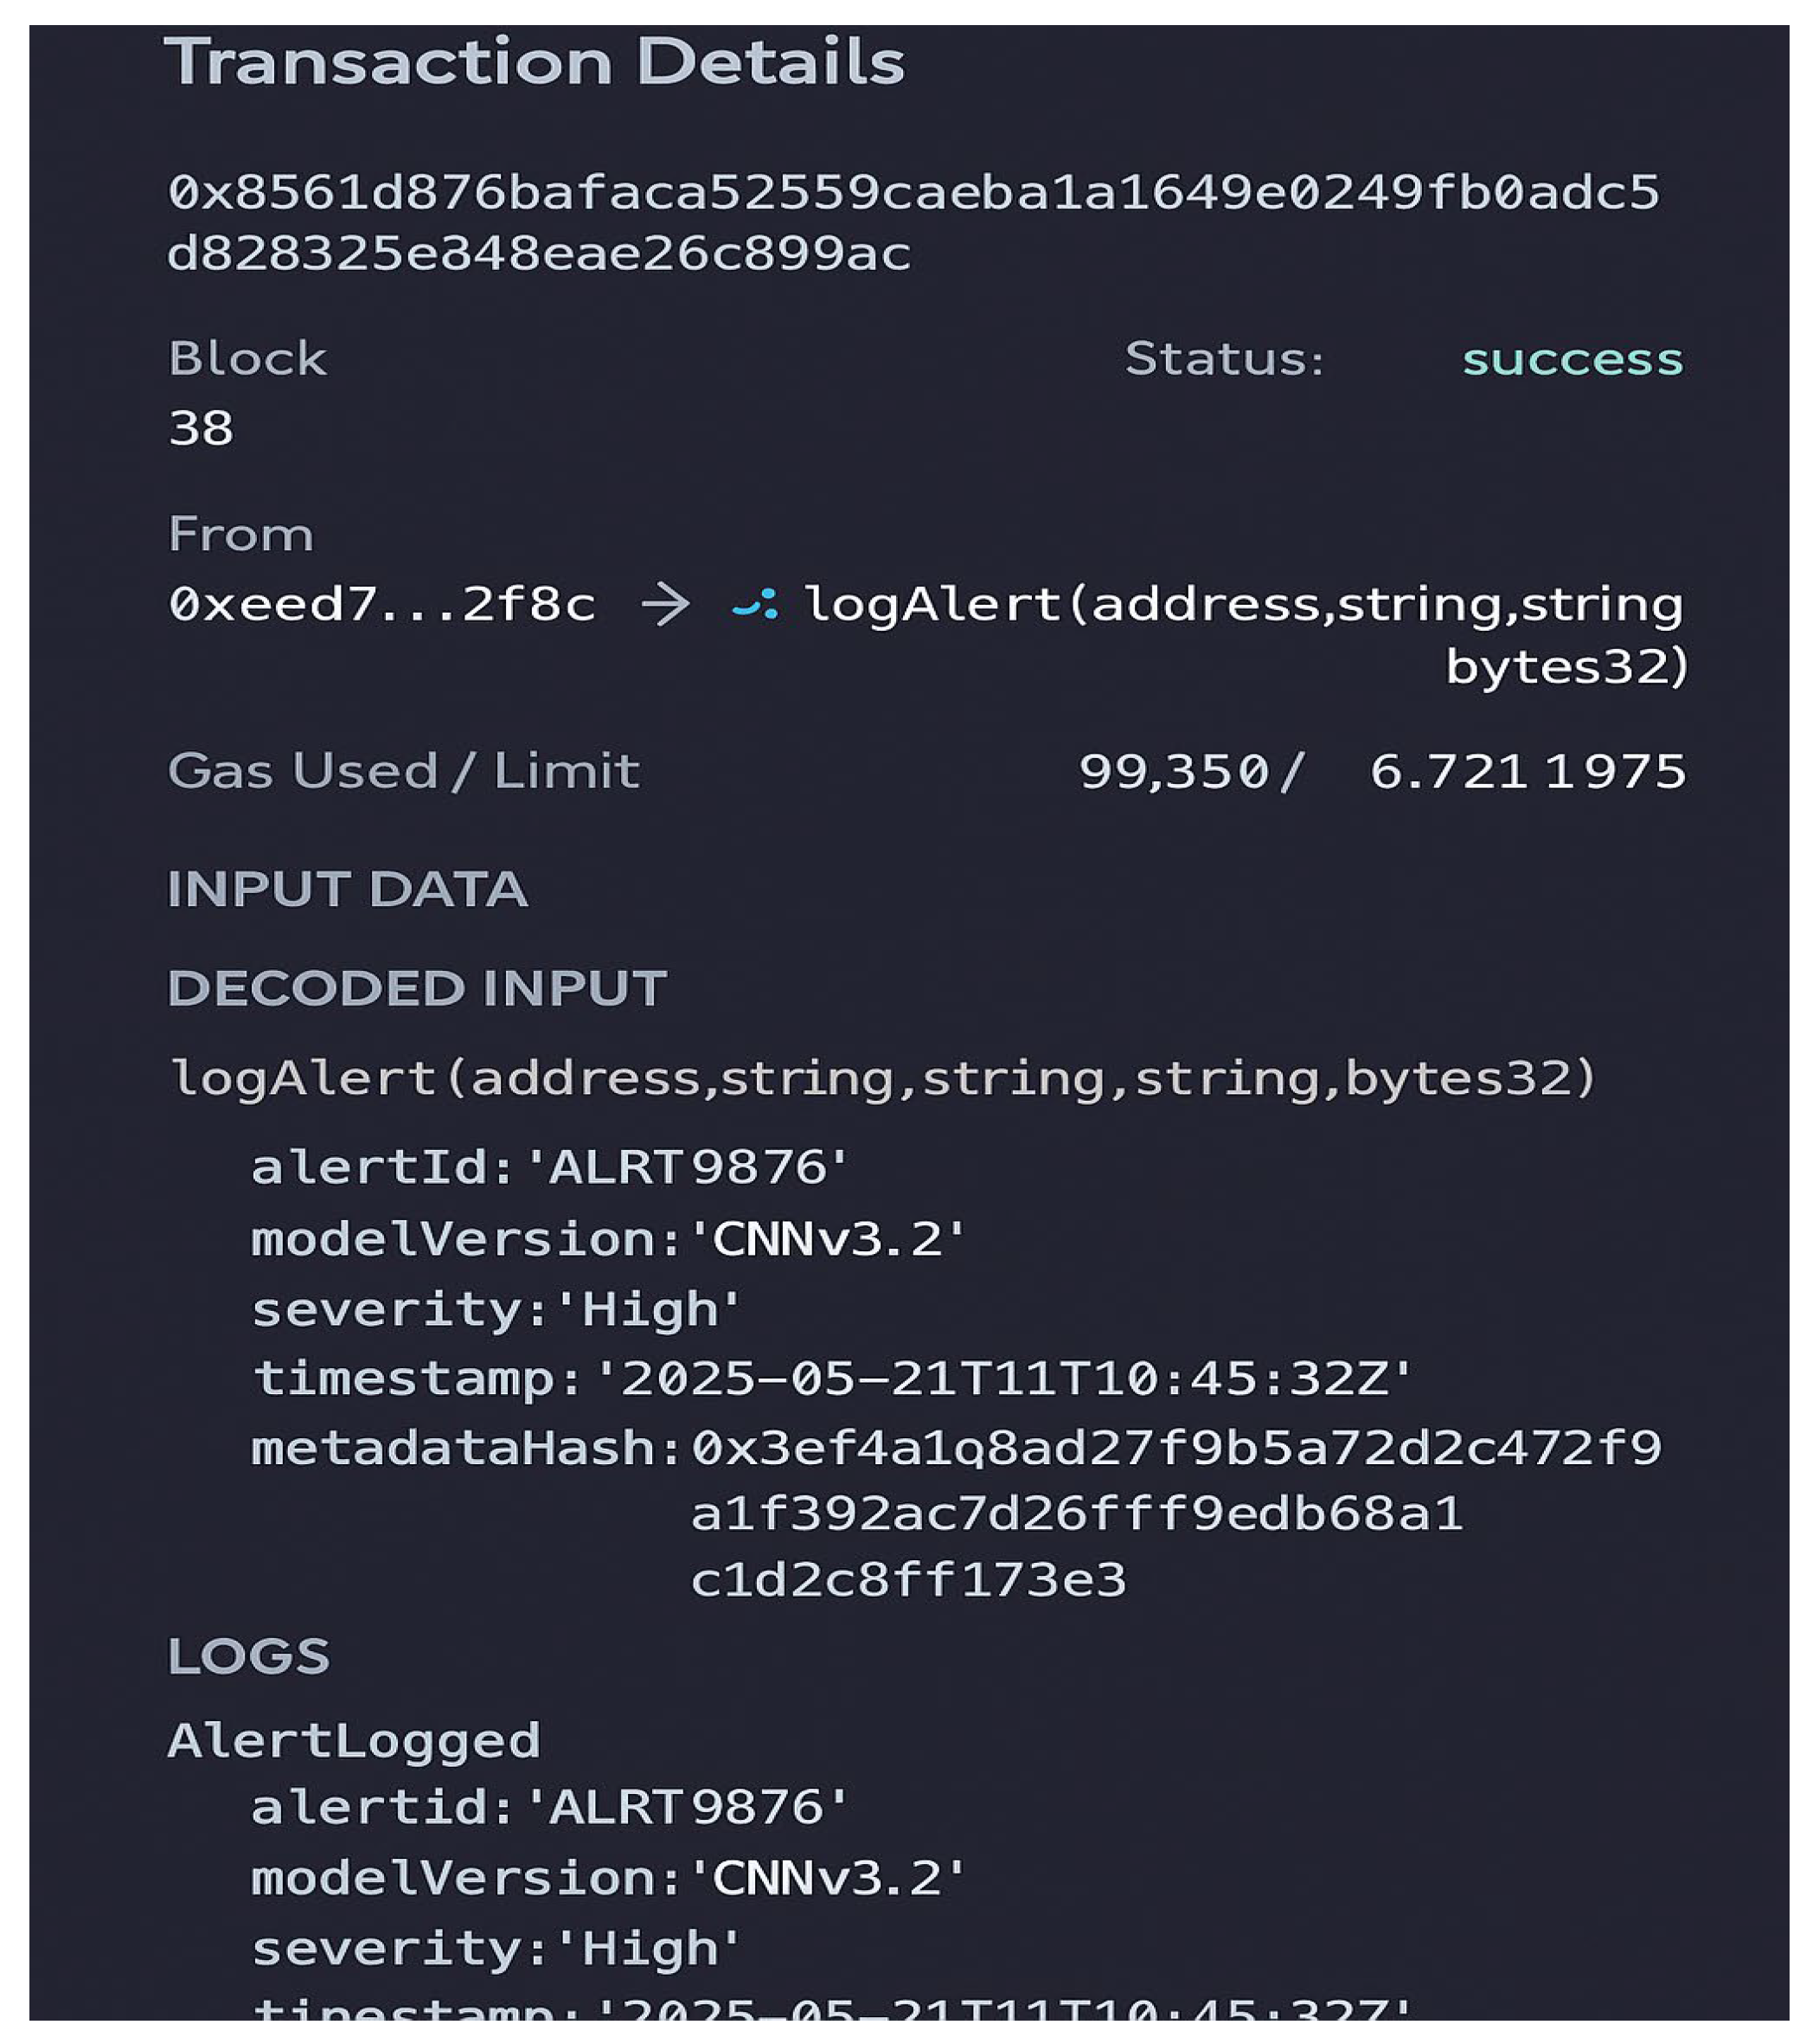
Task: Click the decoded logAlert function signature
Action: [x=883, y=1078]
